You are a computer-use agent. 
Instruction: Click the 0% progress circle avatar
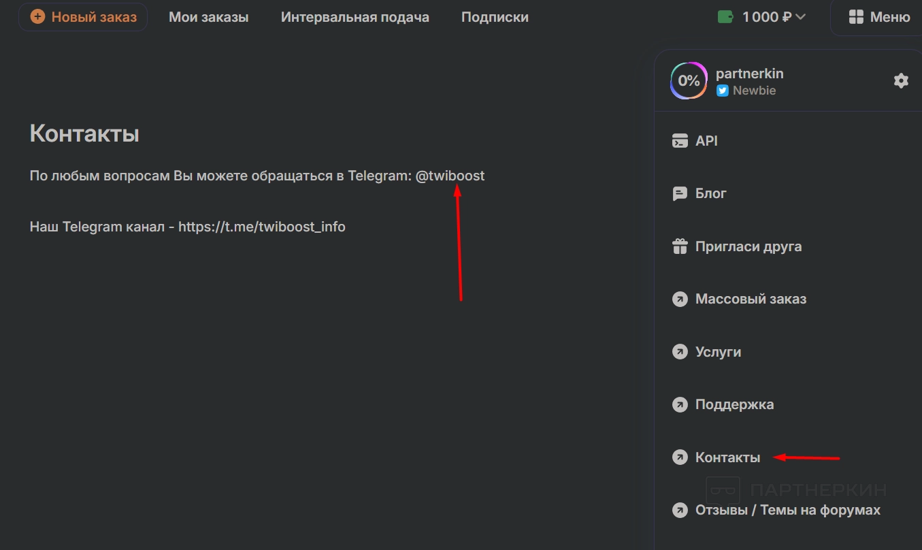[x=689, y=81]
